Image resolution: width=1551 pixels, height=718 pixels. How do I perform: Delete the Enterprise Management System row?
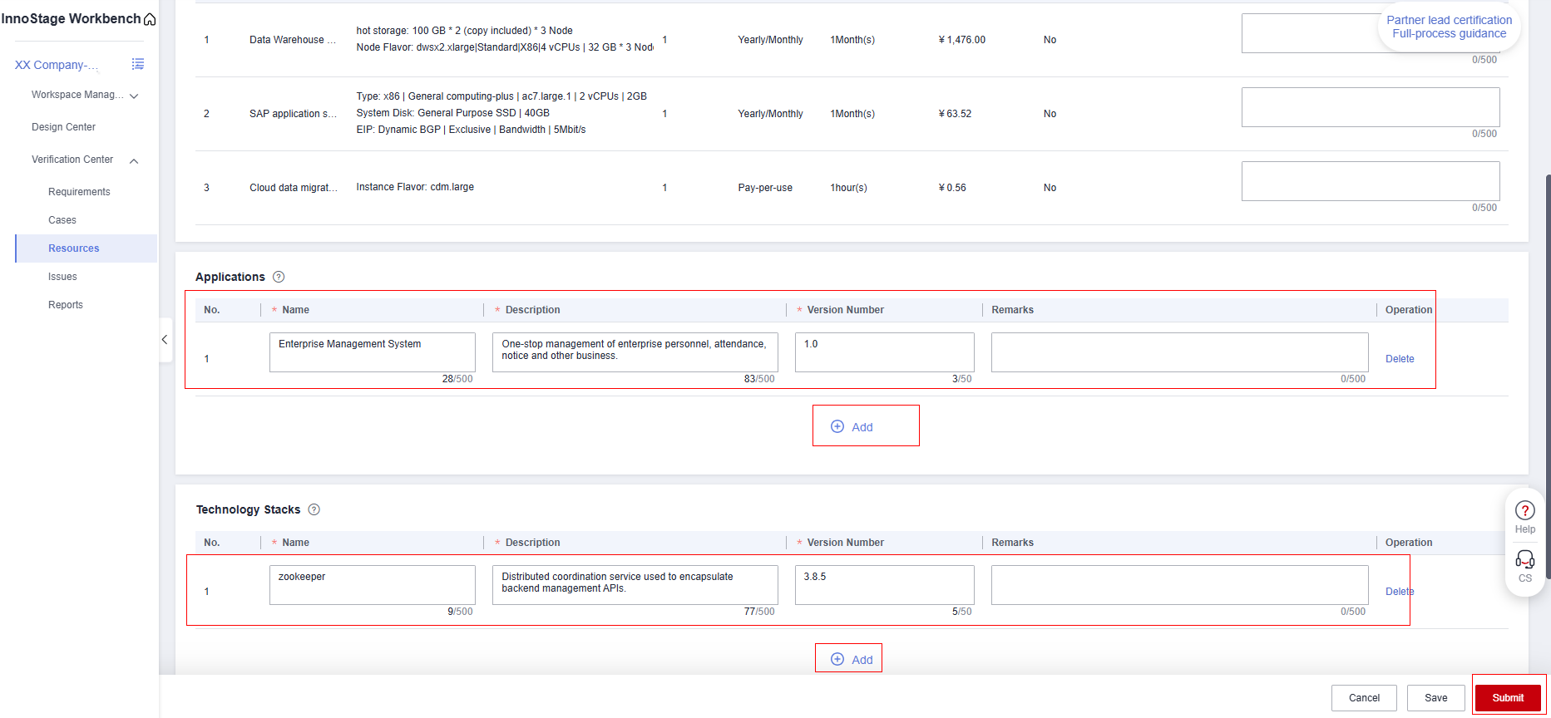click(x=1400, y=359)
